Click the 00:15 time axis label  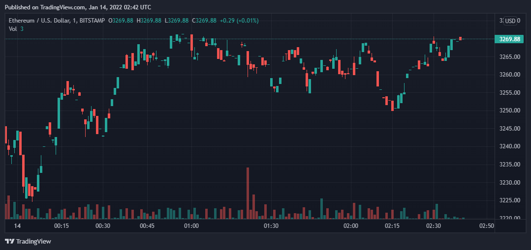tap(62, 226)
